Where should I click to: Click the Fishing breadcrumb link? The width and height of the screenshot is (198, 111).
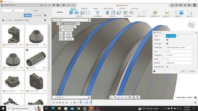[9, 20]
